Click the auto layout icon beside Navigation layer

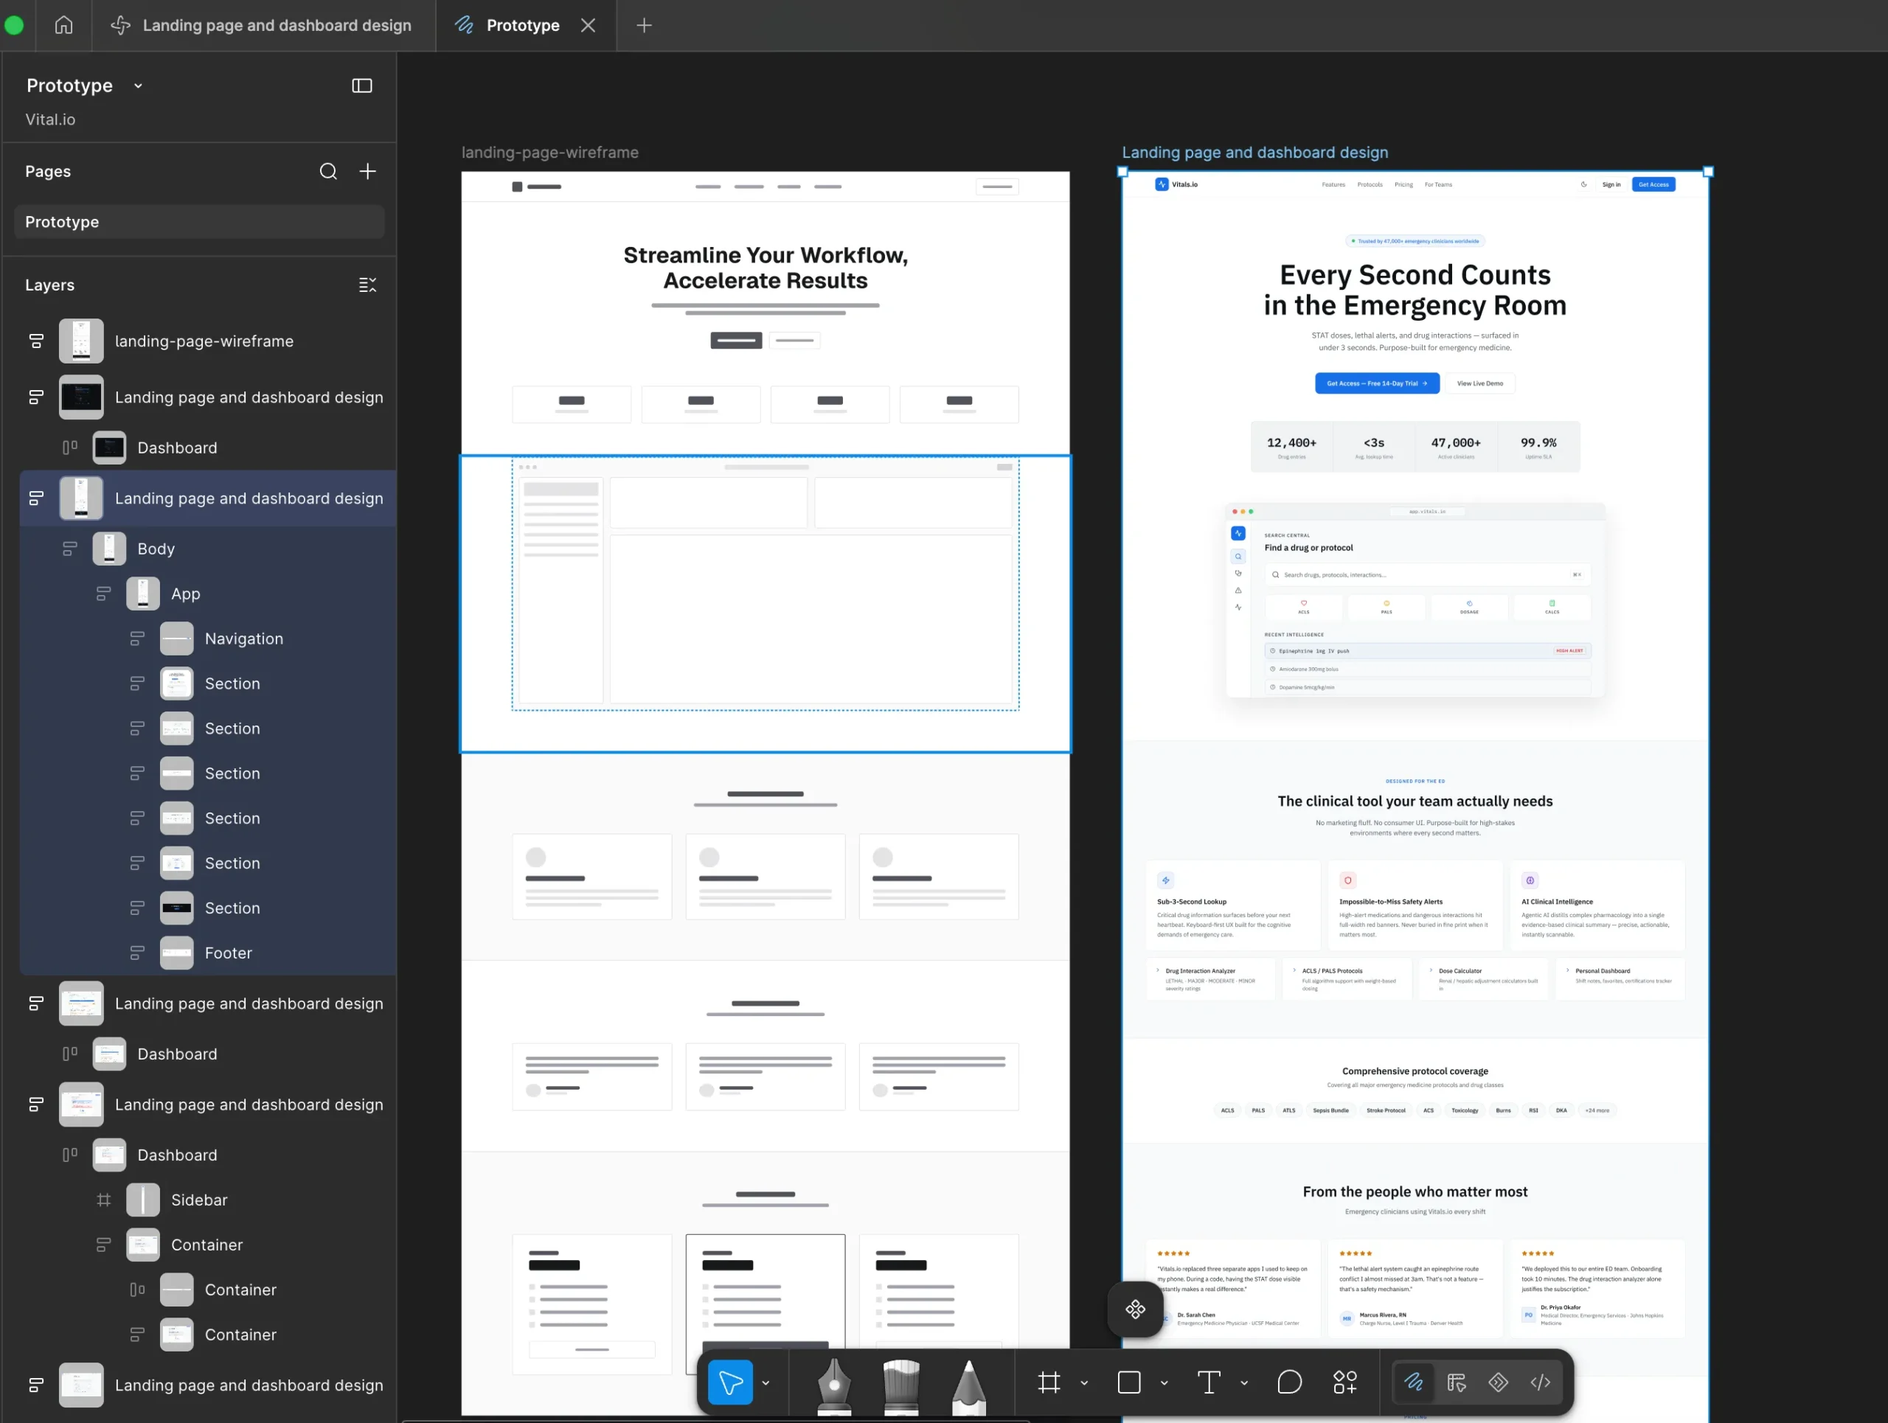tap(137, 639)
